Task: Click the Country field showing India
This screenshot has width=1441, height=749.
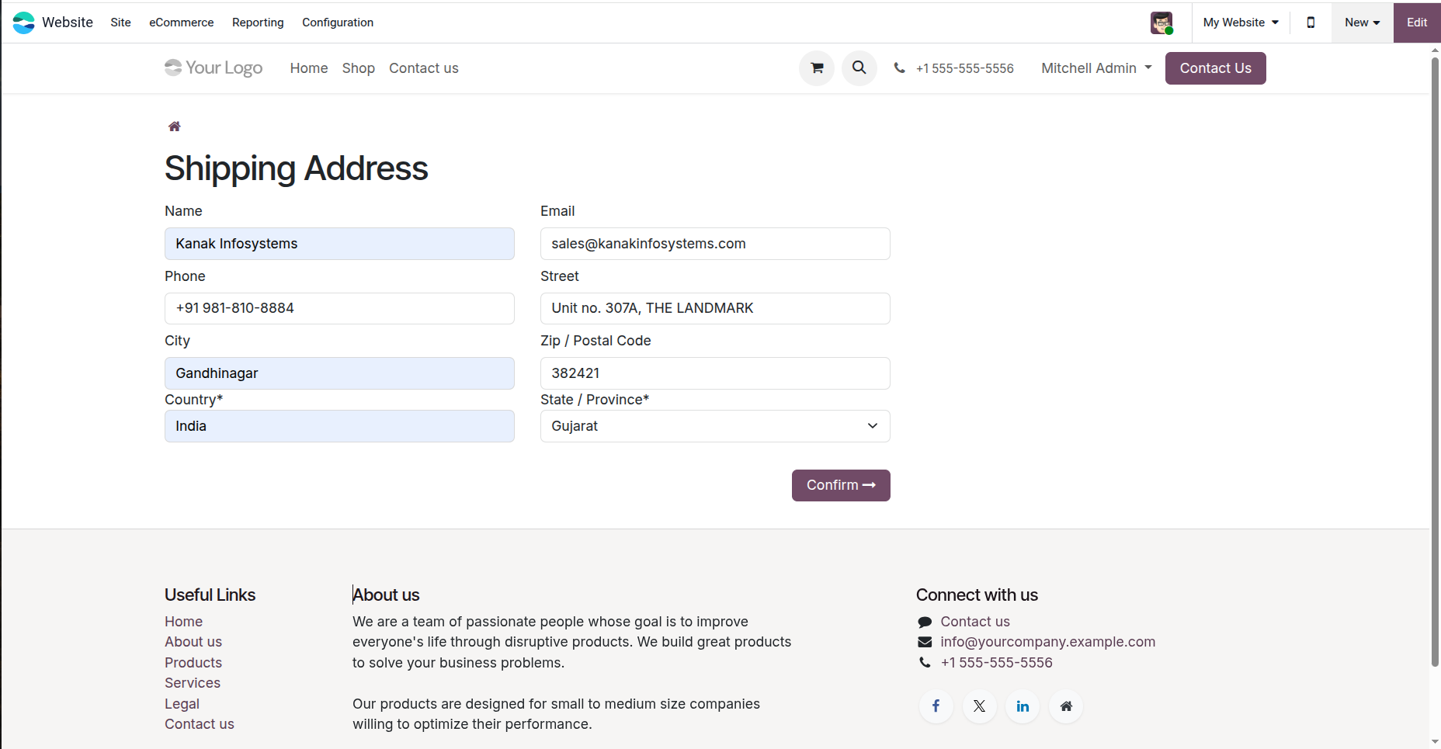Action: (x=339, y=426)
